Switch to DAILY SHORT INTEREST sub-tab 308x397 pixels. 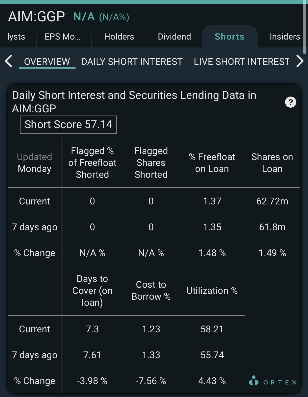(132, 62)
